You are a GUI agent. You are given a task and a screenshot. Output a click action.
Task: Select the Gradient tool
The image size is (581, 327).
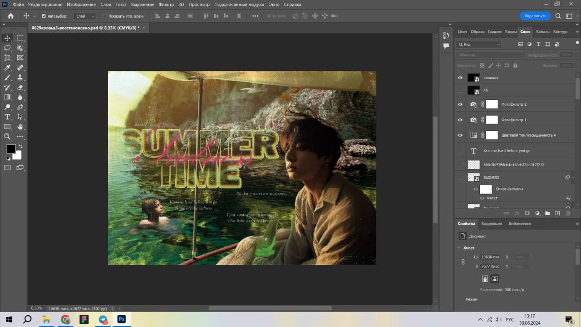(x=7, y=97)
